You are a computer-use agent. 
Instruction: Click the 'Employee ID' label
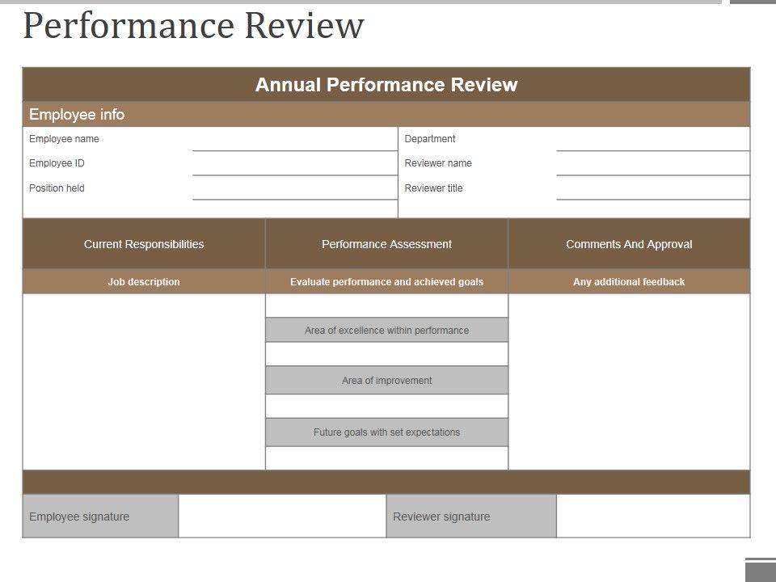57,163
